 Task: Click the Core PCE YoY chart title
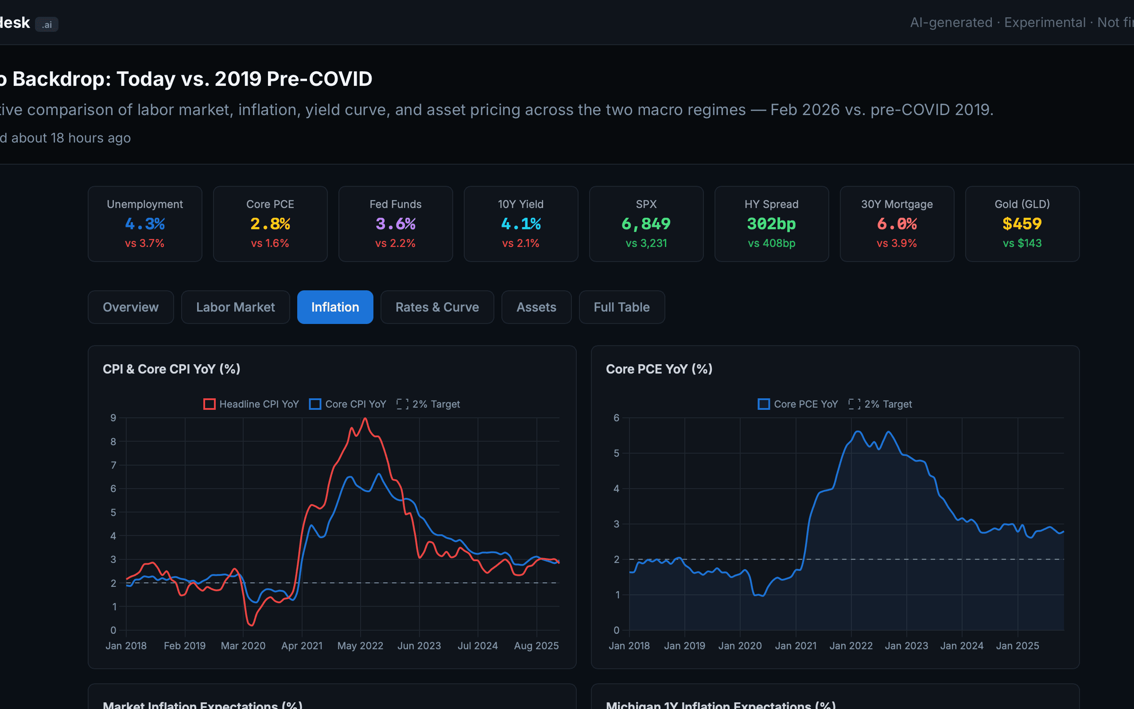[x=659, y=369]
